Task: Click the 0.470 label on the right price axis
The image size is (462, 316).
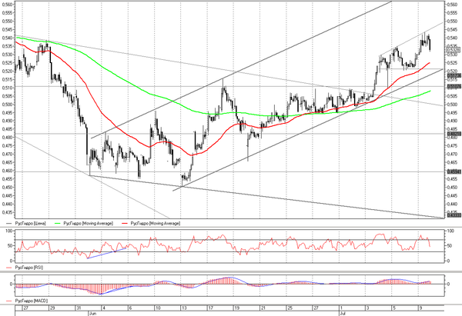Action: tap(453, 155)
